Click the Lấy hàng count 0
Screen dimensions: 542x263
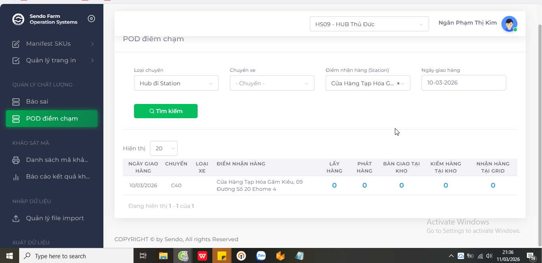334,185
